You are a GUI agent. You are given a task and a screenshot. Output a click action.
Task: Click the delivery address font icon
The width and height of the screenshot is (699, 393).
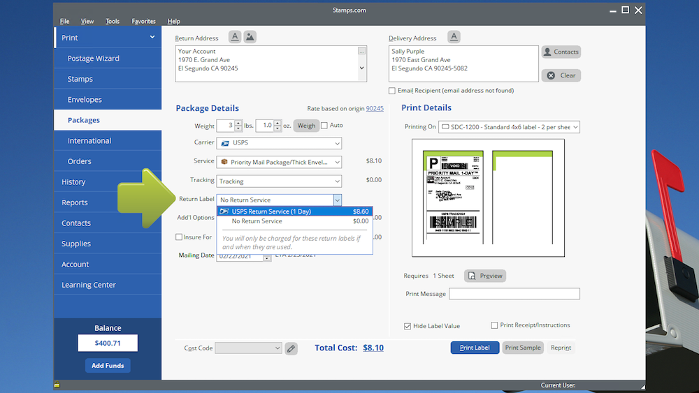click(454, 37)
